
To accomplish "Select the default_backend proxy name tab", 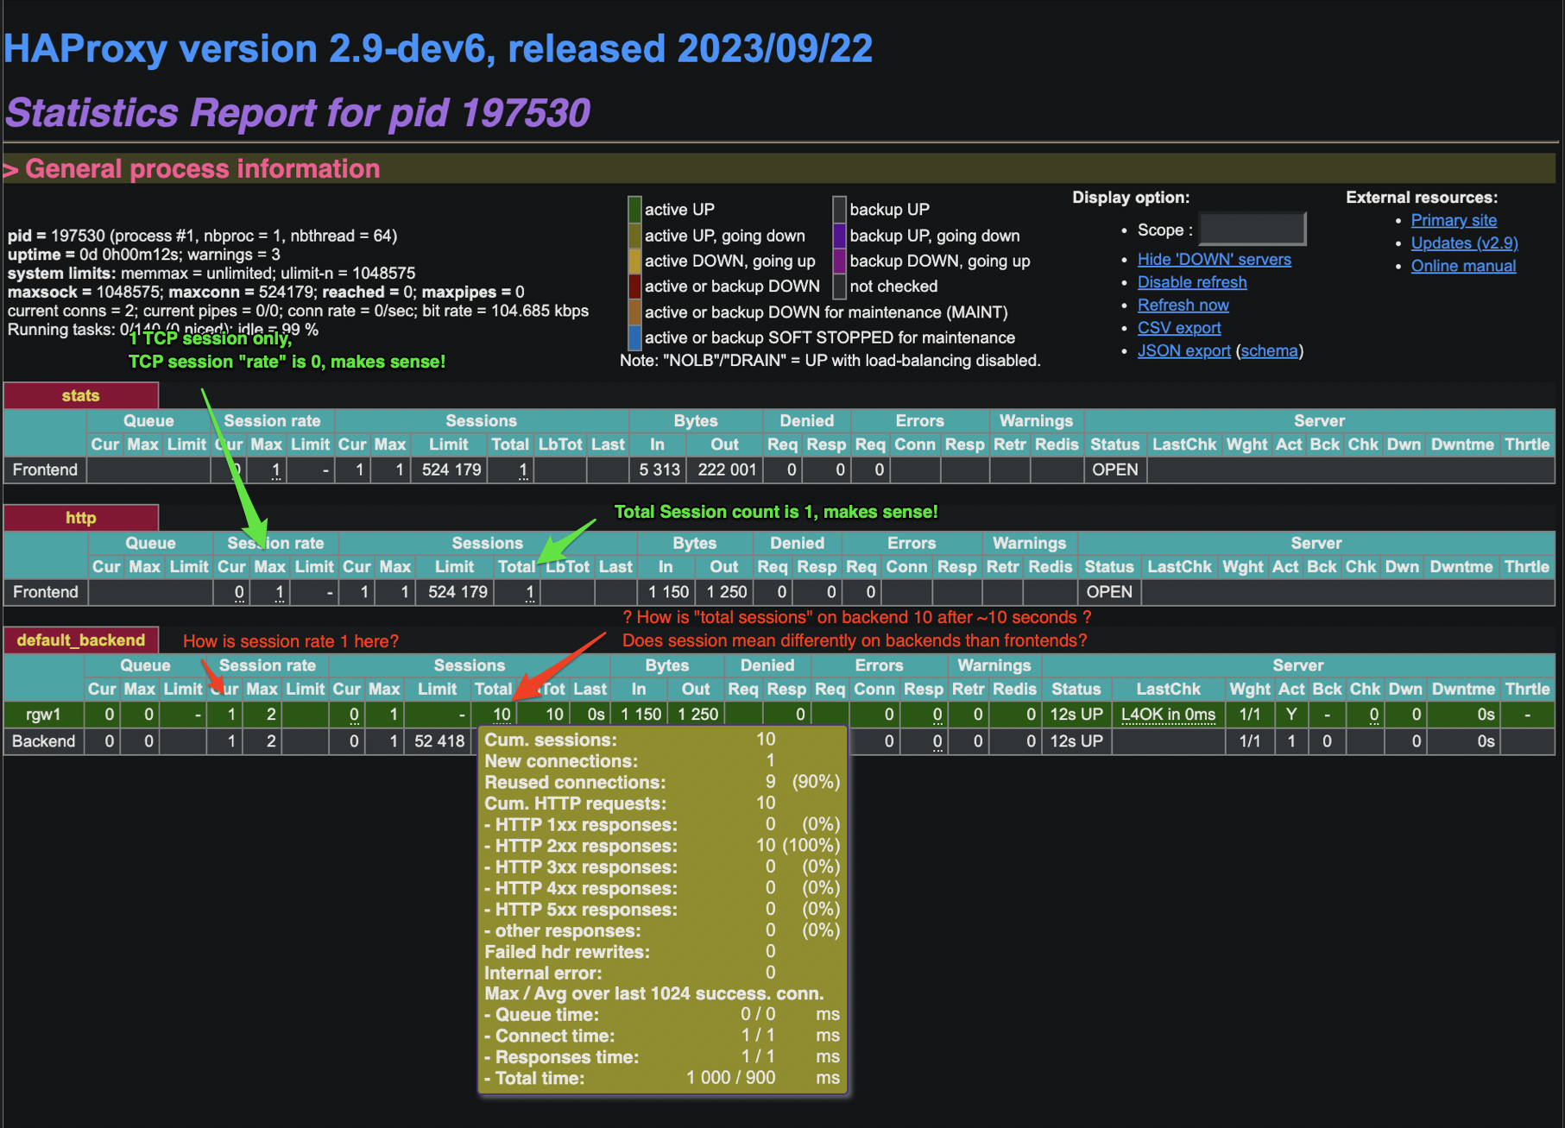I will (x=81, y=640).
